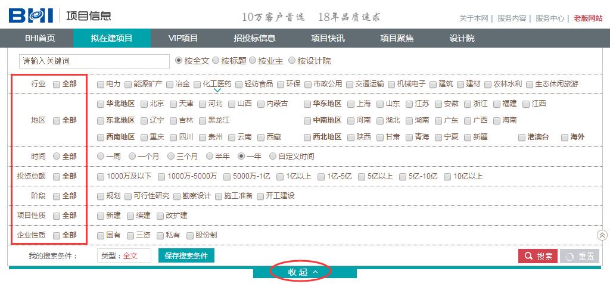Image resolution: width=610 pixels, height=284 pixels.
Task: Select 按设计院 radio button
Action: pos(291,61)
